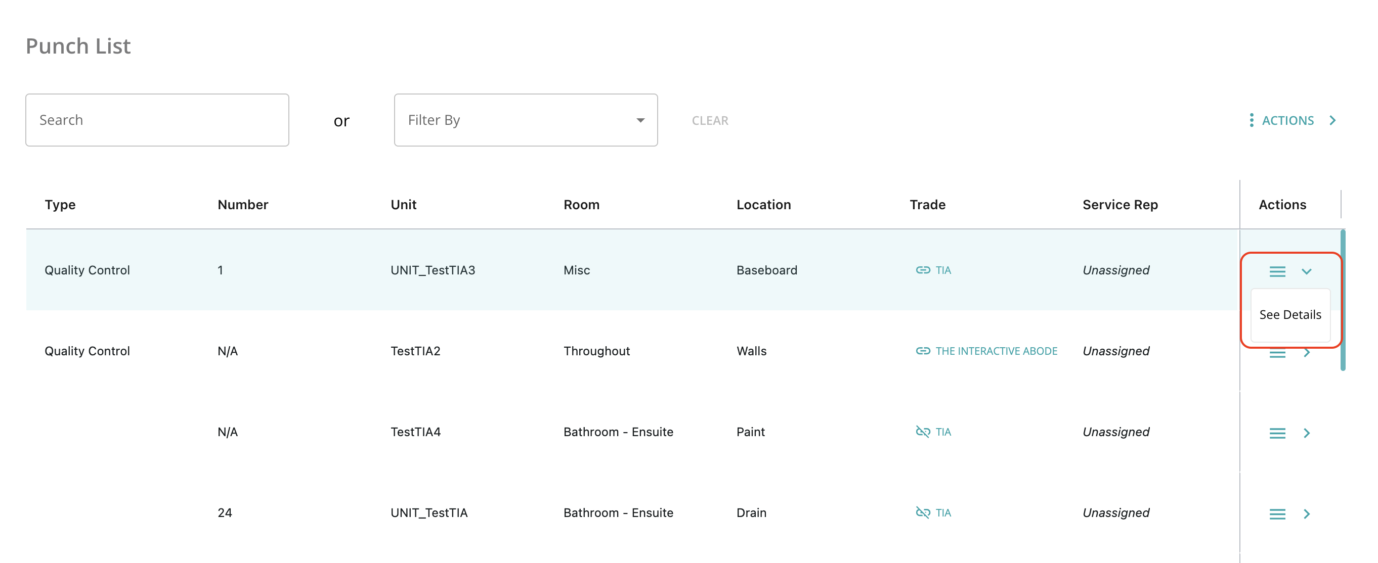Click Bathroom - Ensuite in UNIT_TestTIA row

click(618, 512)
